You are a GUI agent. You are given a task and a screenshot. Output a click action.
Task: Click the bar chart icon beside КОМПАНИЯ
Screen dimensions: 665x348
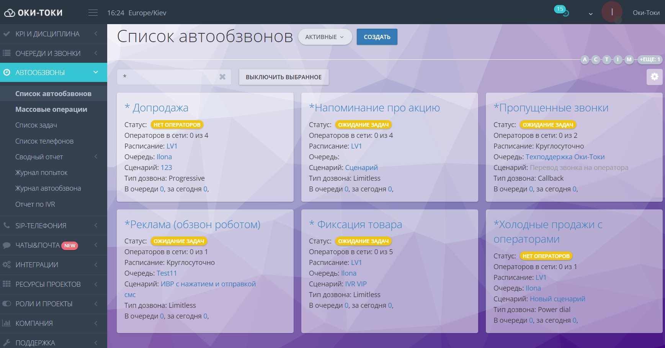(7, 323)
